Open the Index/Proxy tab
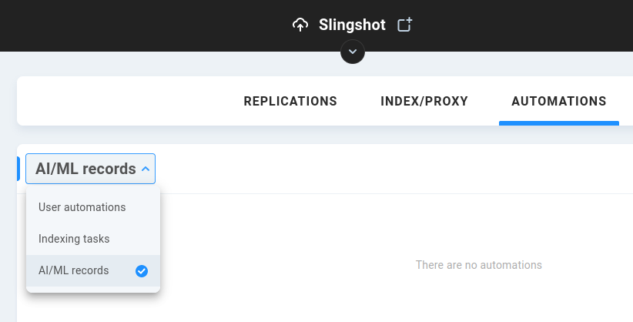633x322 pixels. pyautogui.click(x=424, y=101)
